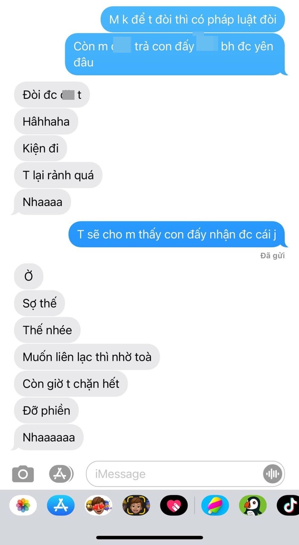This screenshot has height=545, width=299.
Task: Tap the blue "T sẽ cho m thấy" message
Action: (x=177, y=234)
